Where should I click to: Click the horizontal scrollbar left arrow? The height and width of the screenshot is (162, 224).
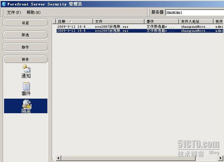point(58,158)
